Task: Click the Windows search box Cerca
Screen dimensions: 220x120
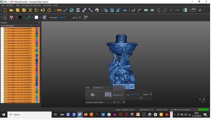Action: [29, 115]
